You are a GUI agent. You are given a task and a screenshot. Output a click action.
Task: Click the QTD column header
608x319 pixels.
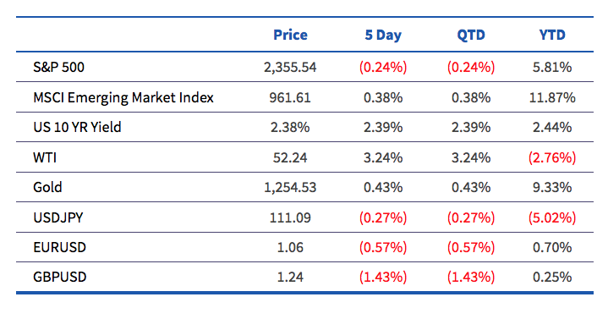point(471,36)
